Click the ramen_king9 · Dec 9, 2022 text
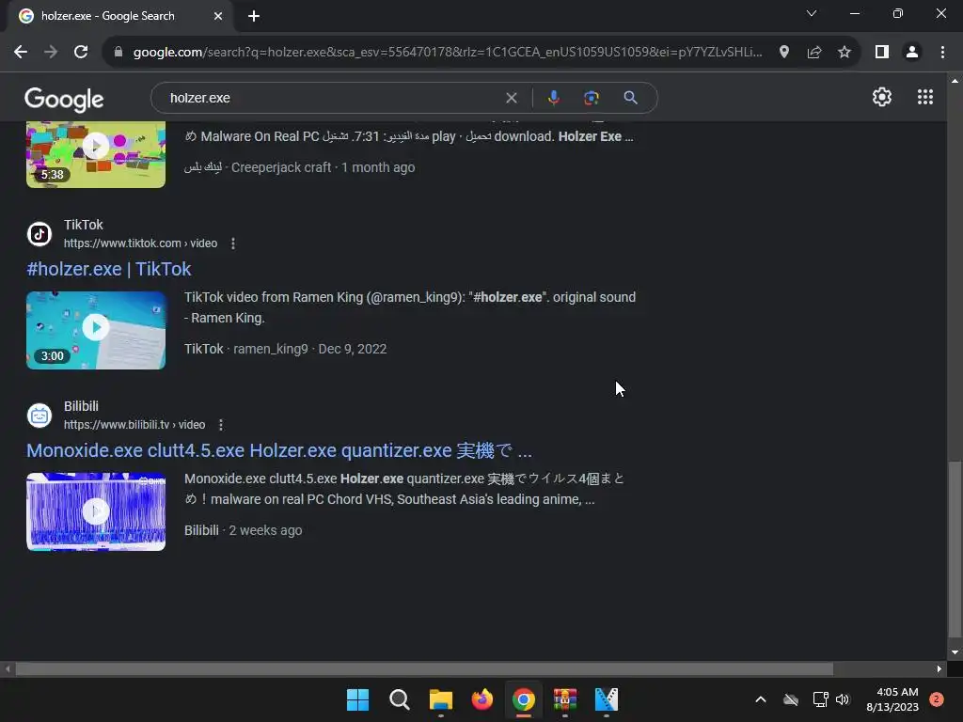Screen dimensions: 963x722 [310, 349]
